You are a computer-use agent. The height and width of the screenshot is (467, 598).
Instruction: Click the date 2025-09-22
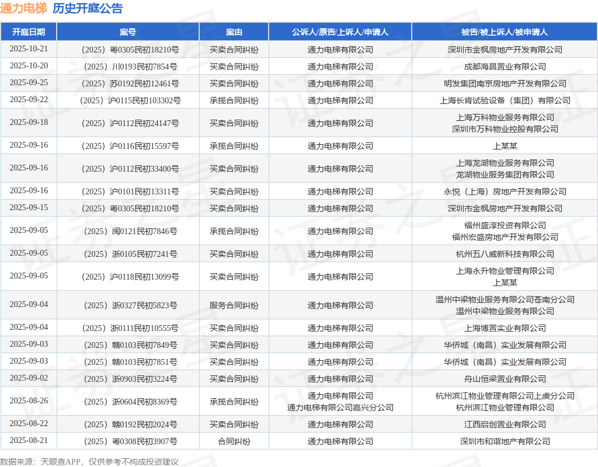pos(29,99)
